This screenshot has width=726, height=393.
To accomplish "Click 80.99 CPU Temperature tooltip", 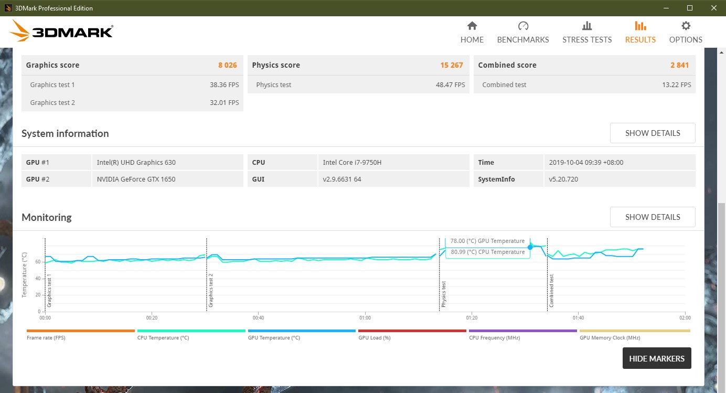I will tap(487, 252).
